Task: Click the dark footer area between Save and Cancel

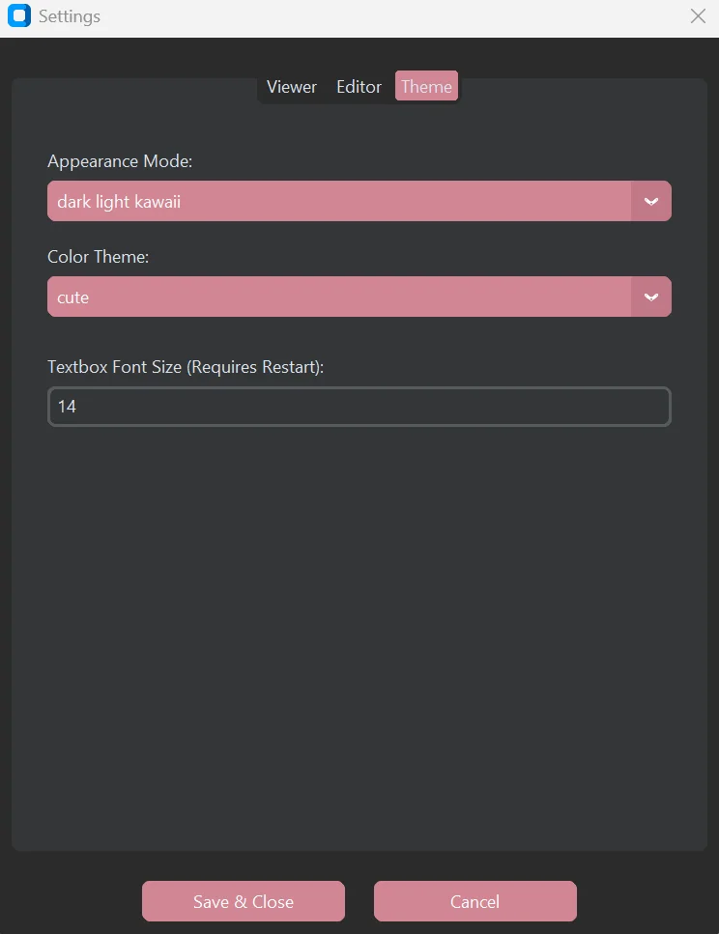Action: [359, 901]
